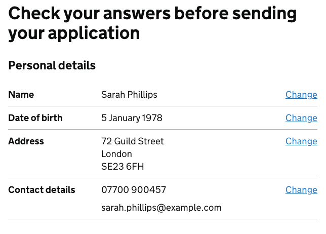Select the postcode SE23 6FH
326x234 pixels.
point(123,167)
